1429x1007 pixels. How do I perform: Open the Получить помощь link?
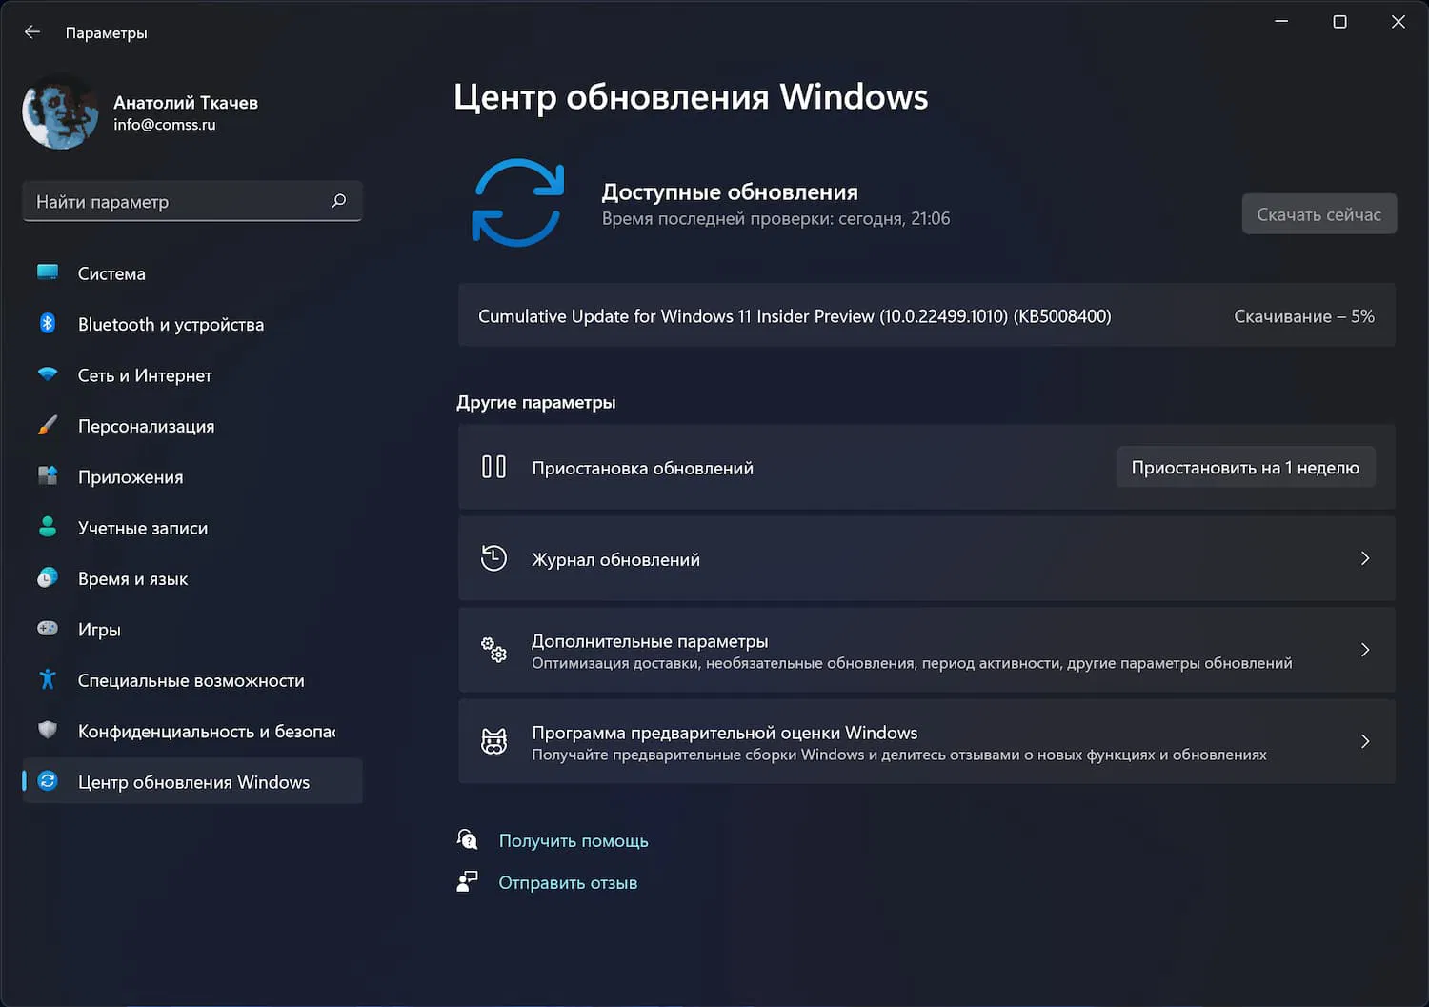pyautogui.click(x=573, y=840)
